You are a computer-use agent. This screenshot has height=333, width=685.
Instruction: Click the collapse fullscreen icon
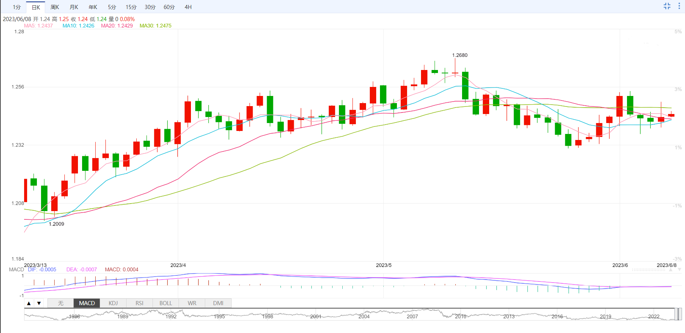coord(667,6)
